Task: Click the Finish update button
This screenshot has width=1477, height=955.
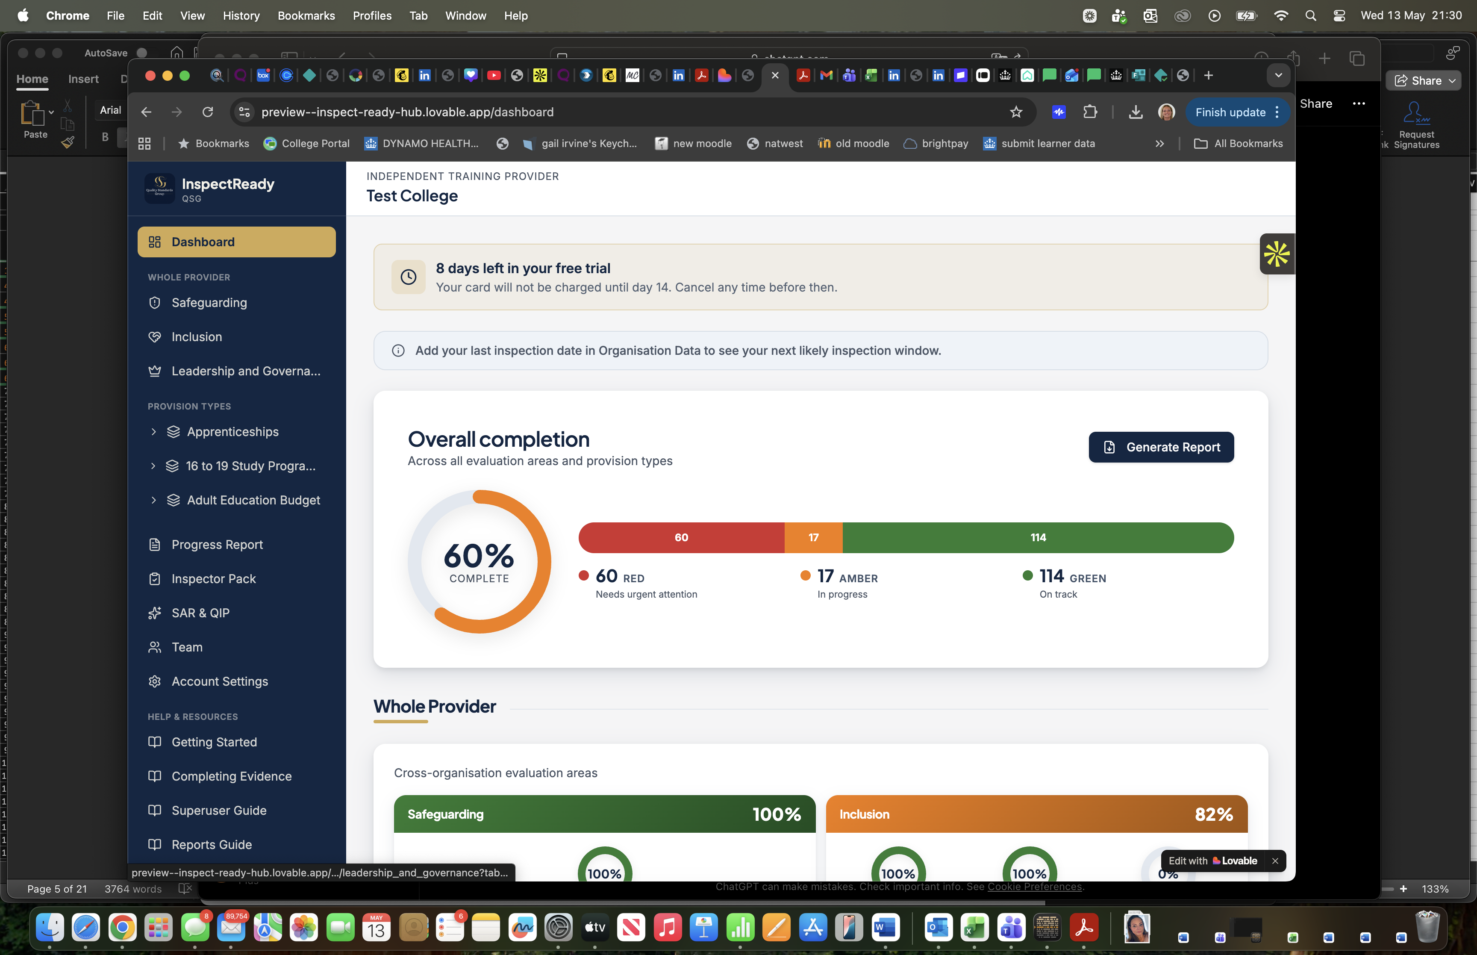Action: point(1230,112)
